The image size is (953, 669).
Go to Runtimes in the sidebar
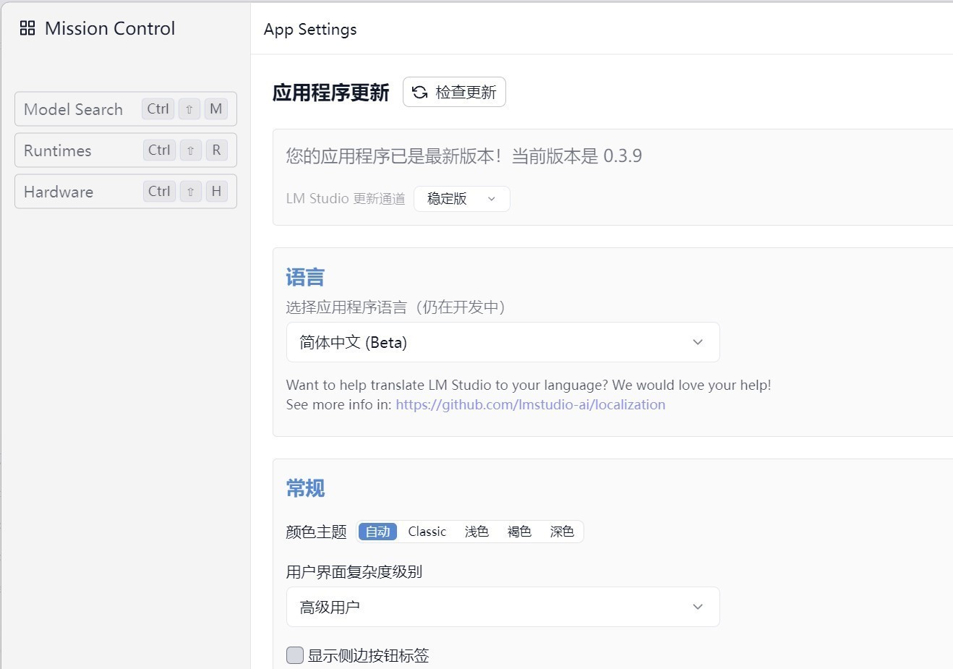[x=58, y=150]
